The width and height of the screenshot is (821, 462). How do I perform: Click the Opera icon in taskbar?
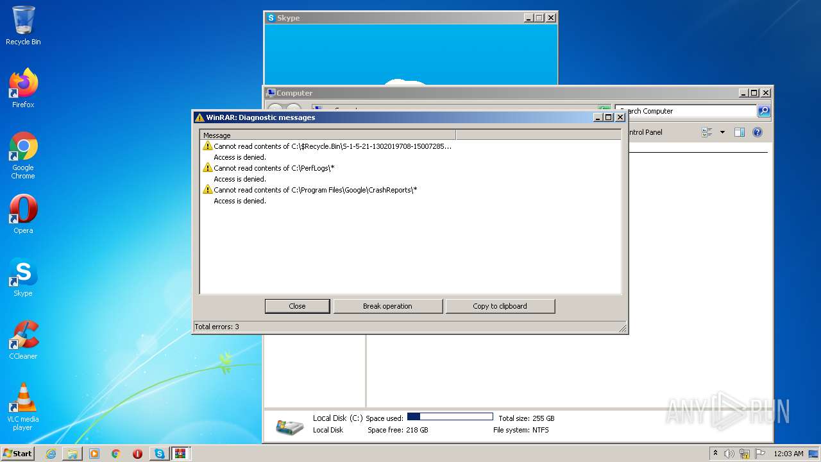tap(138, 454)
